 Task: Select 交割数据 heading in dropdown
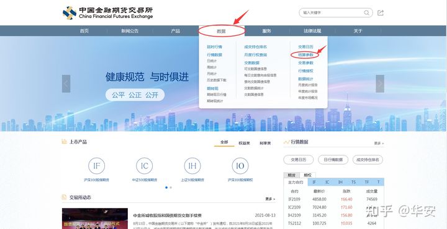click(251, 63)
